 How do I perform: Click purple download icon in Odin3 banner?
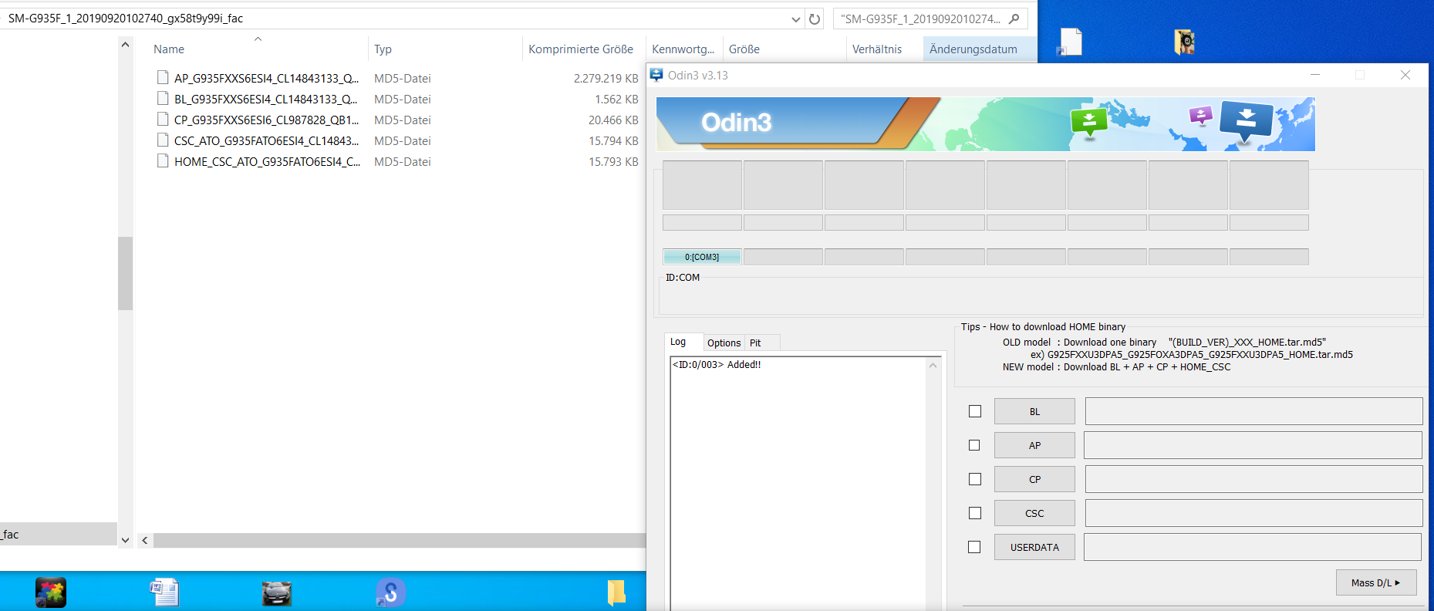click(x=1200, y=116)
